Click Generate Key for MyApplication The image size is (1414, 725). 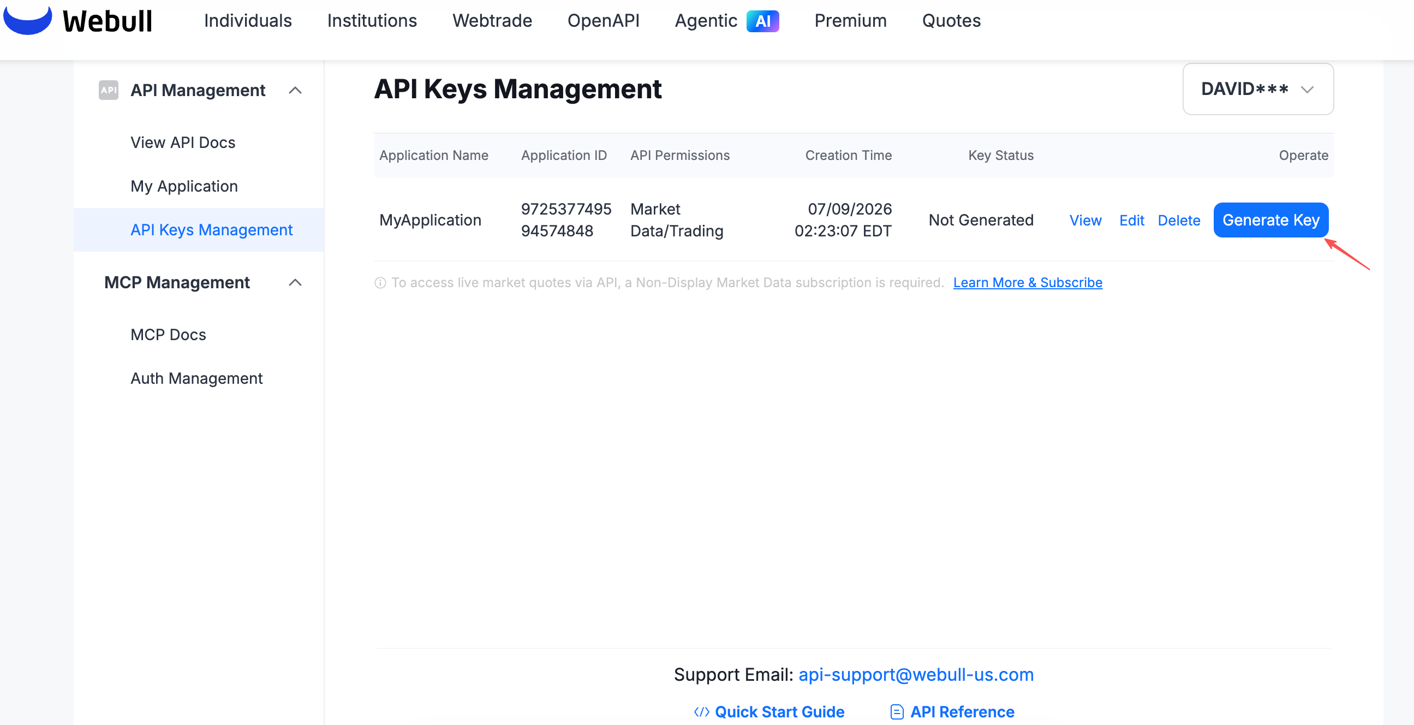pyautogui.click(x=1270, y=220)
